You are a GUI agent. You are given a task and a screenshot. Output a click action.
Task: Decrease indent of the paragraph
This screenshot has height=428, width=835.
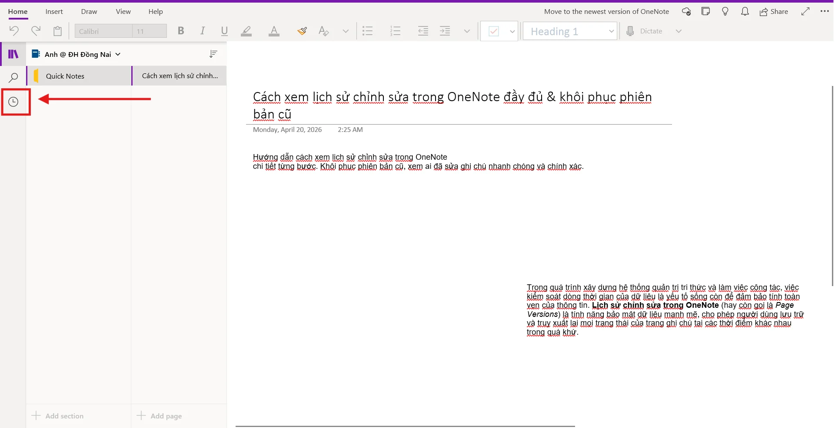(x=423, y=31)
